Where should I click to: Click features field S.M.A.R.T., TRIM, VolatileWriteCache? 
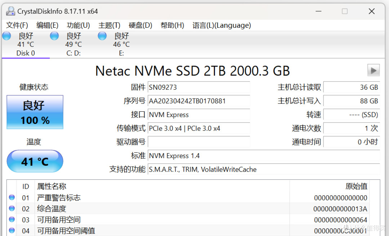click(x=264, y=169)
